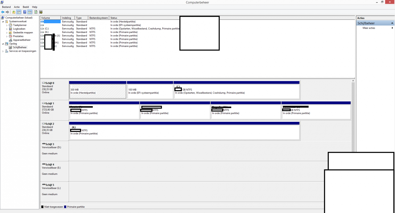Click the Schijf 4 removable drive icon
Screen dimensions: 395x213
(44, 165)
